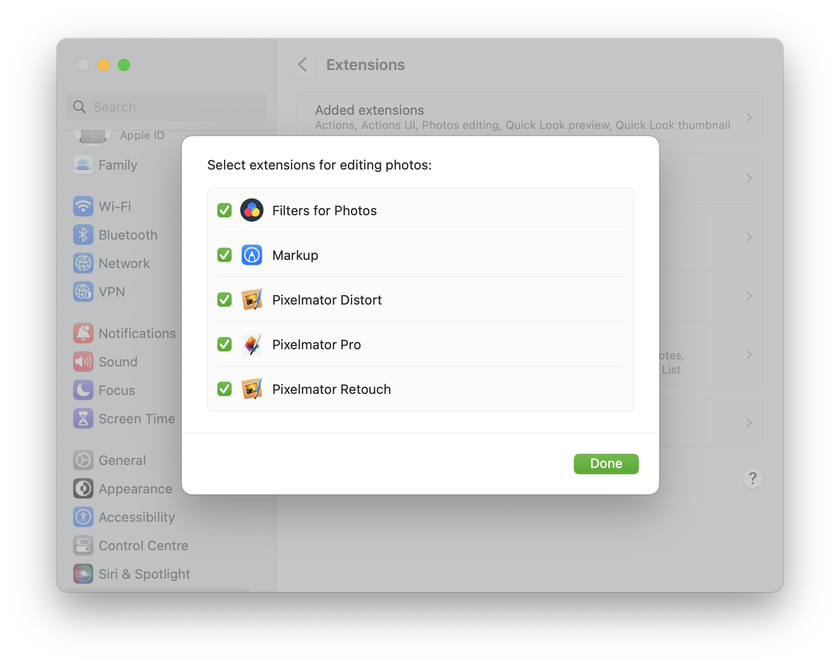Open Notifications settings label
Screen dimensions: 840x667
[137, 334]
